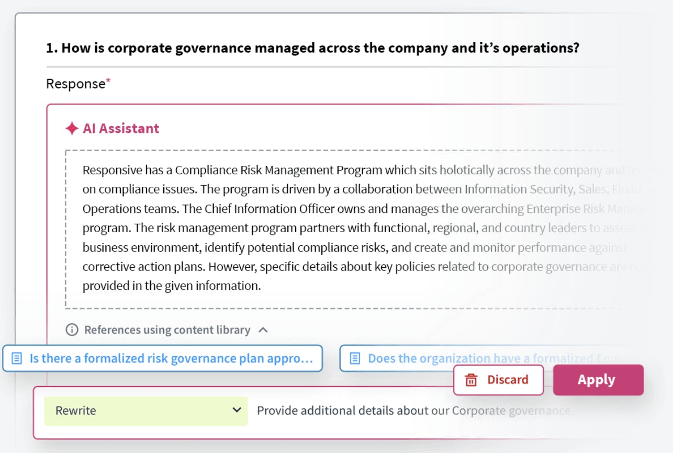673x453 pixels.
Task: Click the AI Assistant sparkle icon
Action: click(72, 129)
